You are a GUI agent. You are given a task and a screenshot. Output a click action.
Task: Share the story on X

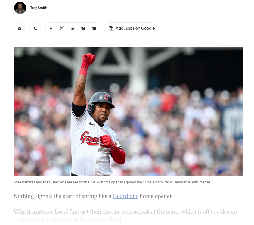(62, 28)
